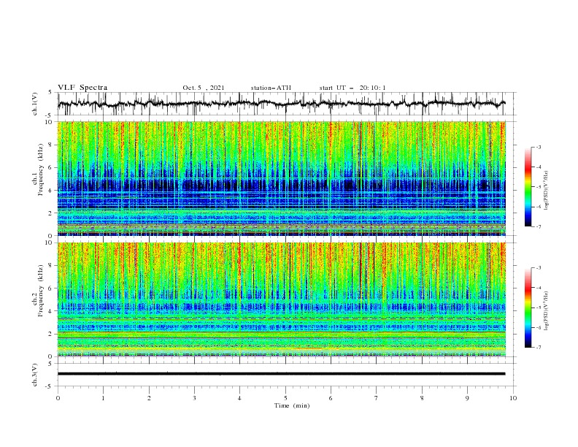Click the "-6" tick on ch.1 color bar
This screenshot has width=578, height=447.
click(538, 207)
